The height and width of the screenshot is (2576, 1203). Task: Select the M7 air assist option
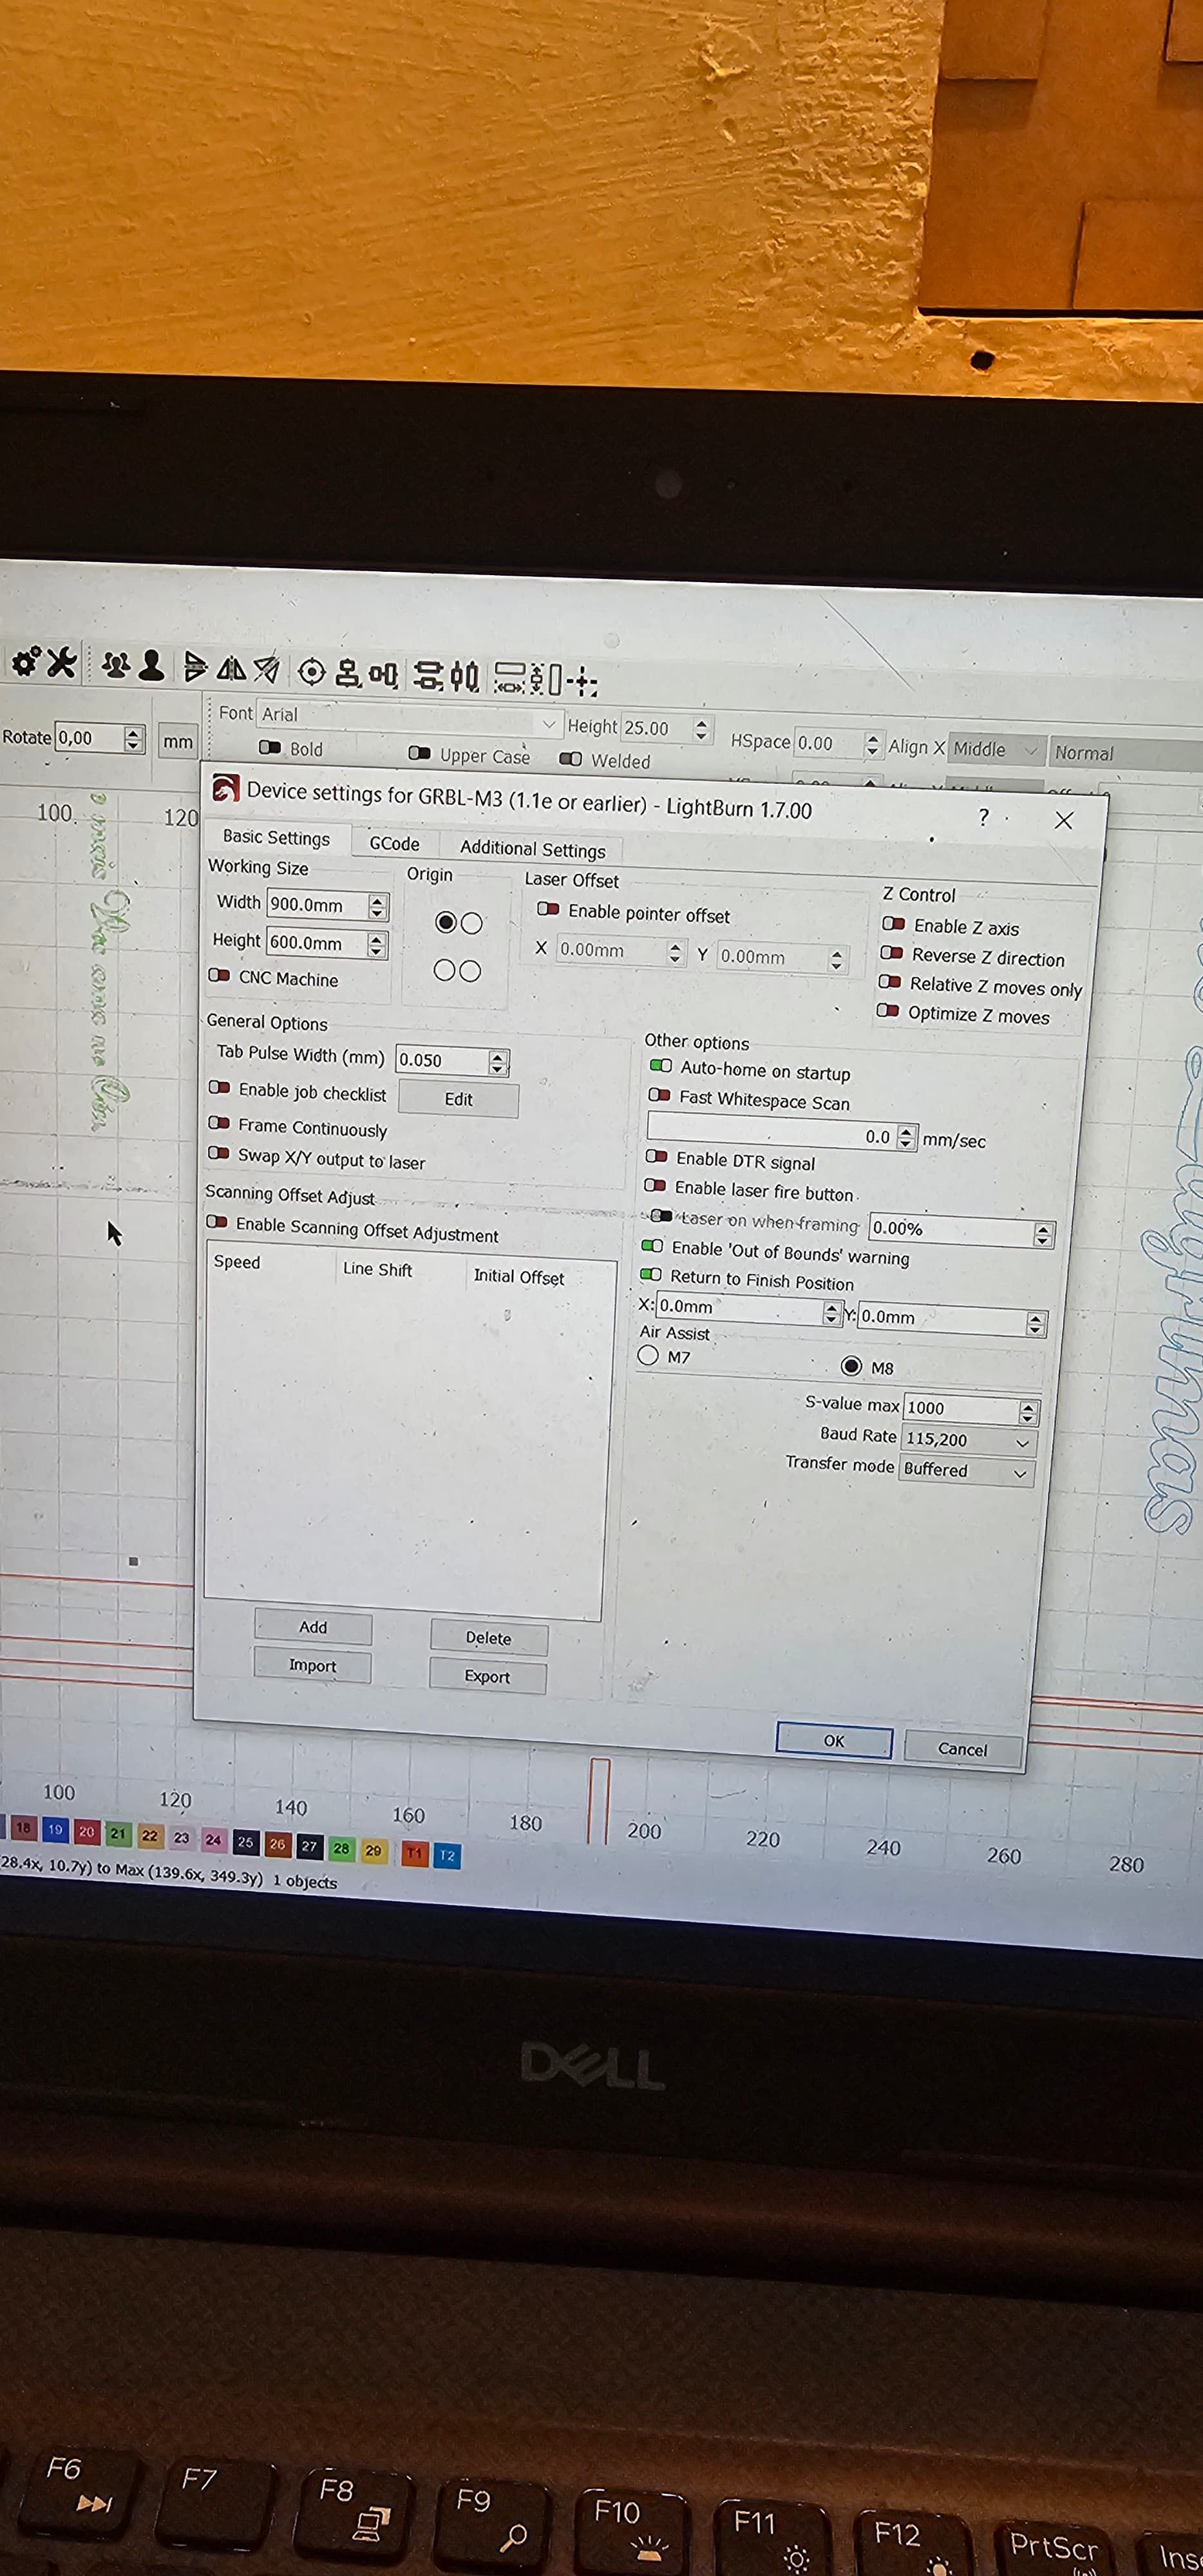click(x=648, y=1355)
